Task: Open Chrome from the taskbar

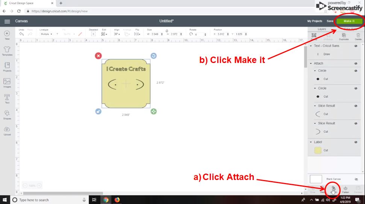Action: tap(106, 200)
